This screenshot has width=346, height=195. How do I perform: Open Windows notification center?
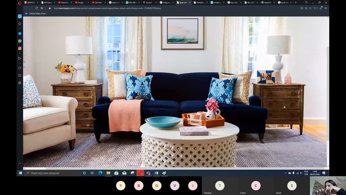click(x=324, y=173)
